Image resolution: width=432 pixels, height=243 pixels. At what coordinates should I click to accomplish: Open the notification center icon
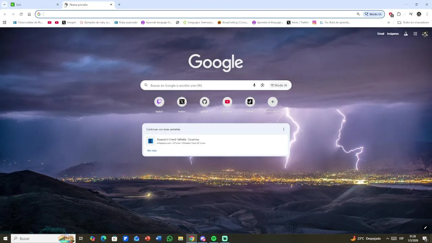425,239
